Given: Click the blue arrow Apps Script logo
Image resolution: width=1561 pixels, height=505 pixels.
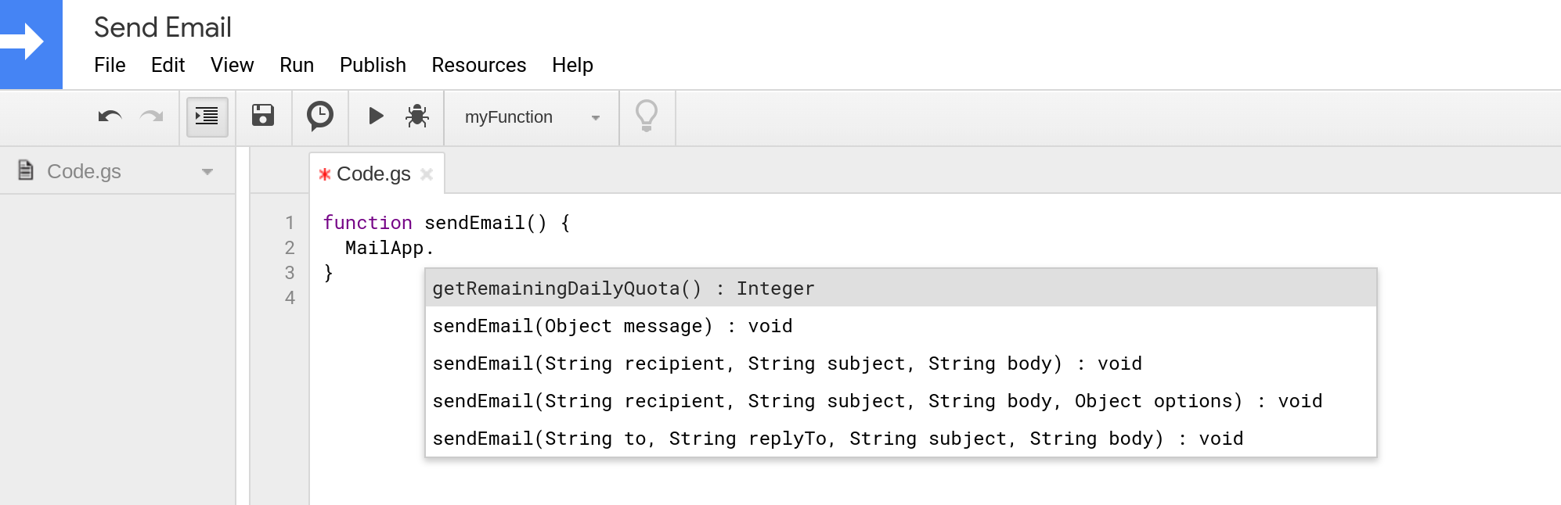Looking at the screenshot, I should pos(31,44).
